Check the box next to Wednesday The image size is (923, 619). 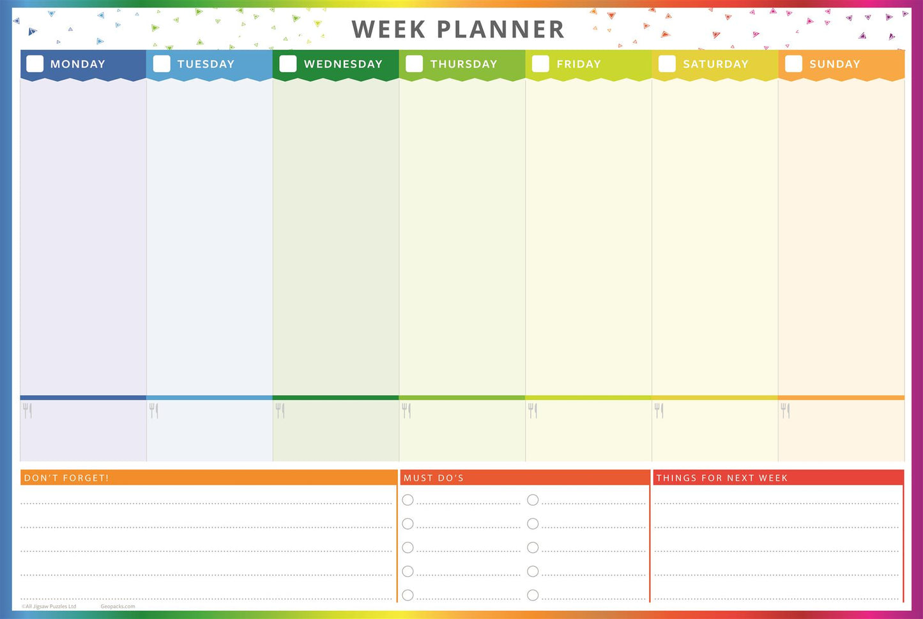288,64
